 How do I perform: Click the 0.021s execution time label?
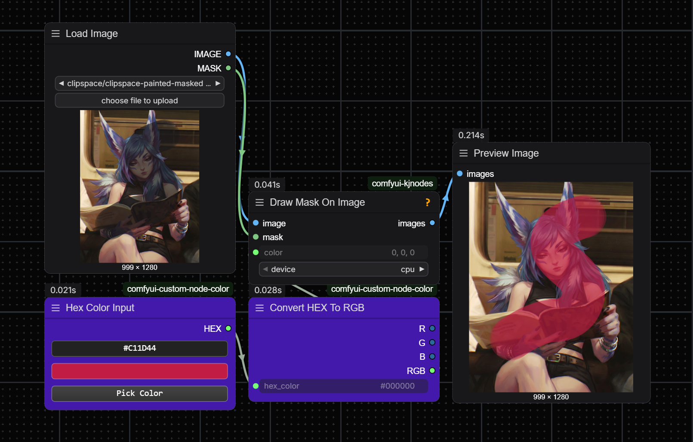[x=63, y=290]
